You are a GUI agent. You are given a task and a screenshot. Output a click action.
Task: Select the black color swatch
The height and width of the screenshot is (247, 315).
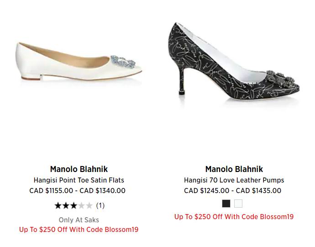pyautogui.click(x=226, y=204)
